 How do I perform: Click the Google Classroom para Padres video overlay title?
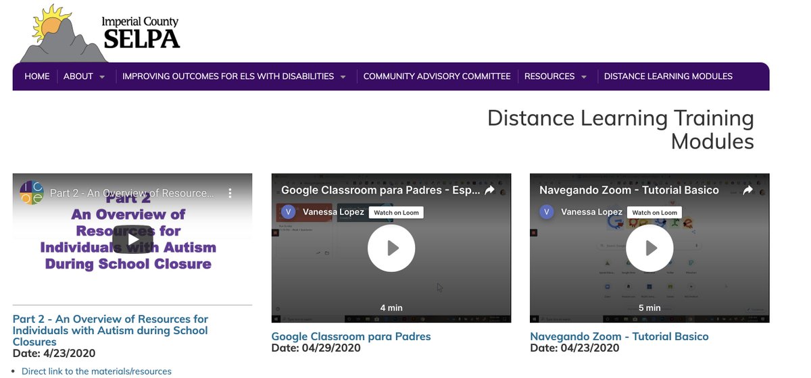380,190
